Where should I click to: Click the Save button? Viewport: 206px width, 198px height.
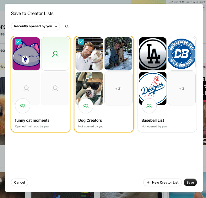(x=190, y=182)
